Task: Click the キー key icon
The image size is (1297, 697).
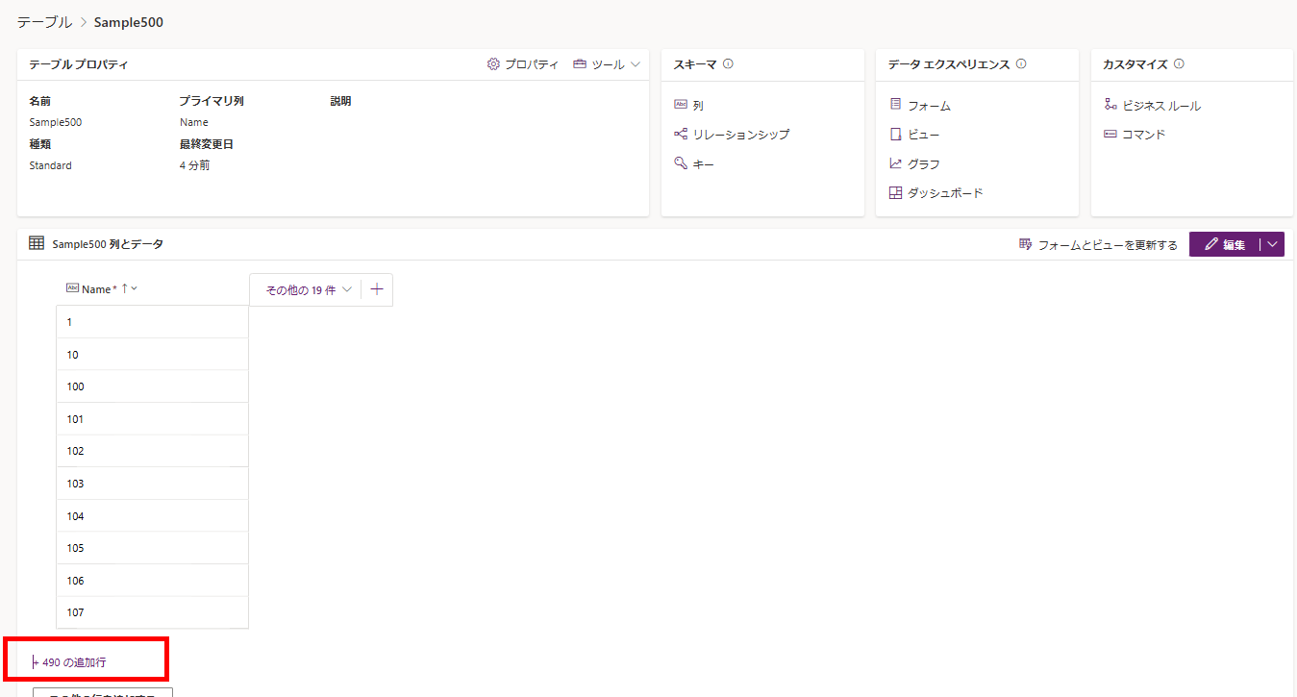Action: pyautogui.click(x=681, y=164)
